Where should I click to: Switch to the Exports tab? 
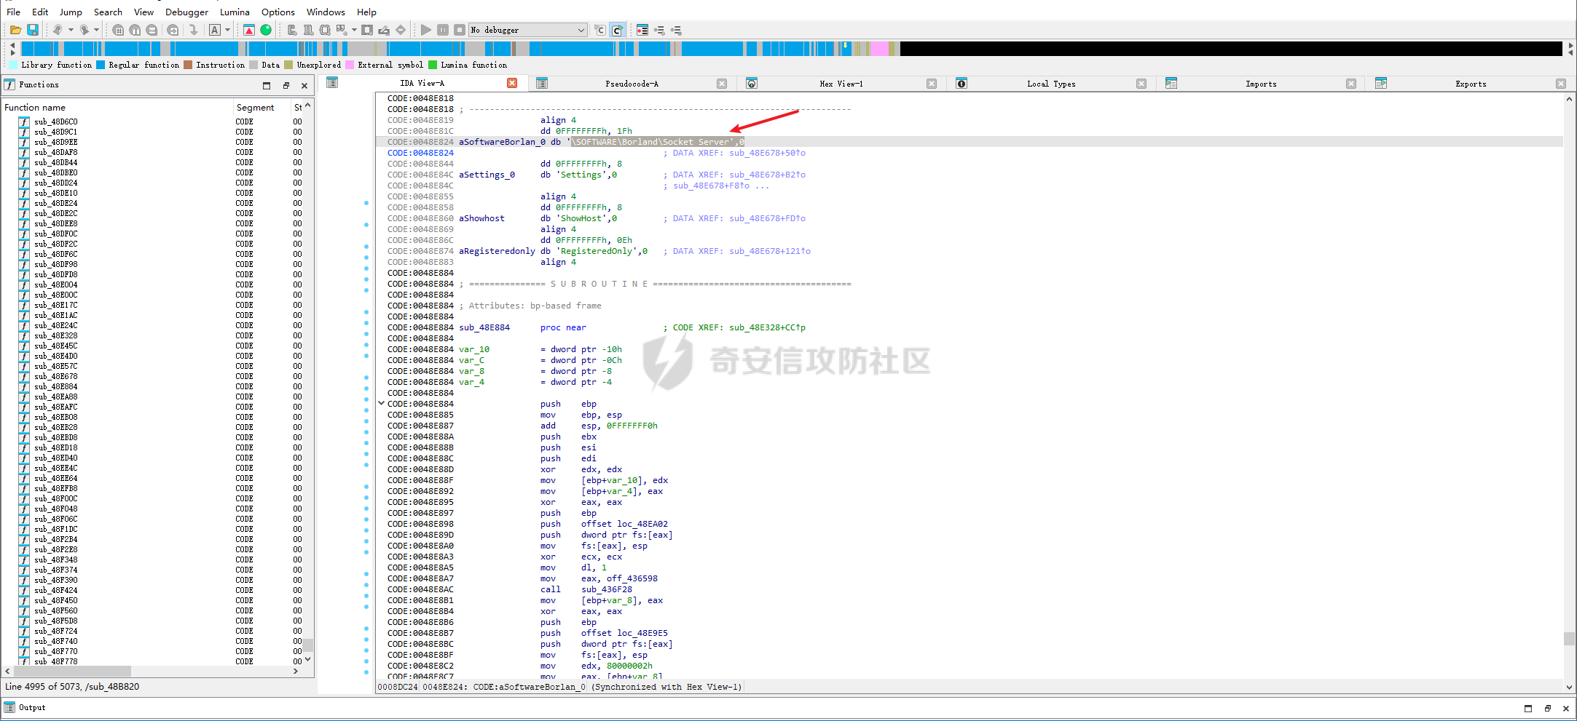pos(1471,84)
